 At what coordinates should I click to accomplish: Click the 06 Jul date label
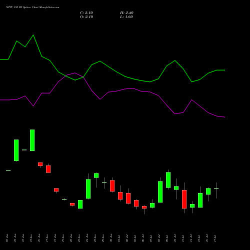(143, 238)
